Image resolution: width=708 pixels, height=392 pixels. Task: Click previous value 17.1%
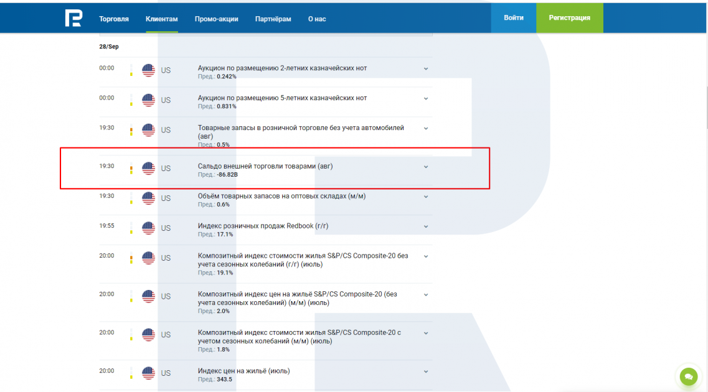point(225,235)
